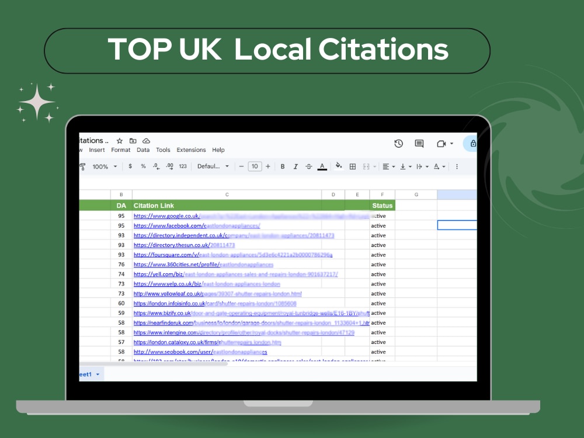Click the font size field showing 10
The width and height of the screenshot is (584, 438).
(255, 166)
